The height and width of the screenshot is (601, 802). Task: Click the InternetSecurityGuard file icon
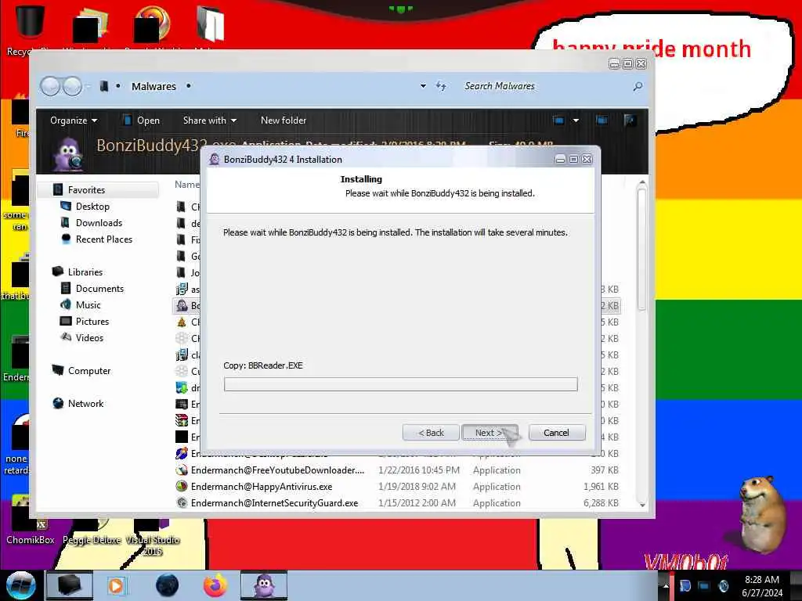click(x=182, y=502)
